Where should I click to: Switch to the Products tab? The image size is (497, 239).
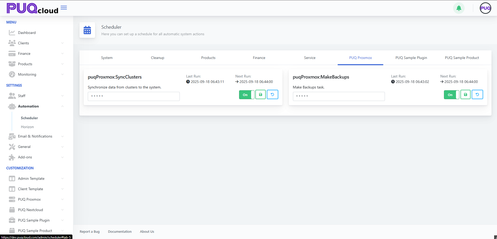[x=208, y=58]
